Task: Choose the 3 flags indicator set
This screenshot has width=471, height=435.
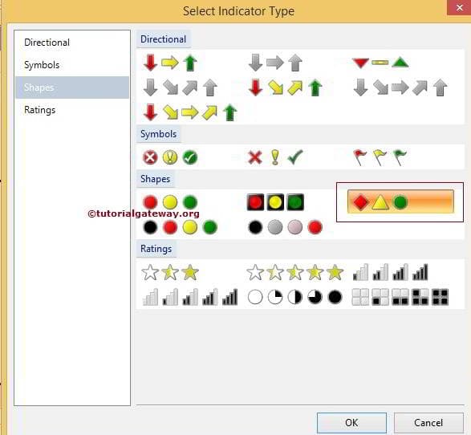Action: pyautogui.click(x=380, y=157)
